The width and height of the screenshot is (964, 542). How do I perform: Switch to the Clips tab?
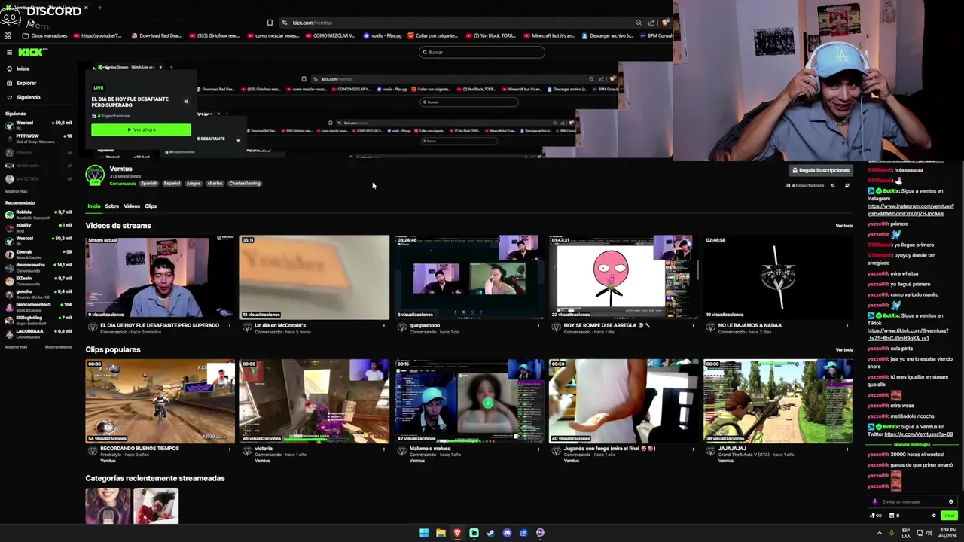(x=151, y=206)
